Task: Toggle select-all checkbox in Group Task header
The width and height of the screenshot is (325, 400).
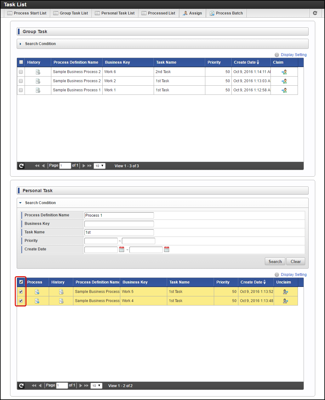Action: tap(21, 62)
